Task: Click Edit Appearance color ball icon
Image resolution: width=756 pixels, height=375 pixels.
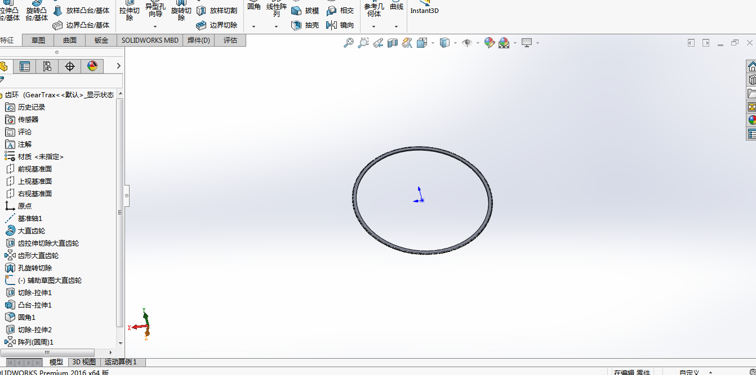Action: click(x=489, y=43)
